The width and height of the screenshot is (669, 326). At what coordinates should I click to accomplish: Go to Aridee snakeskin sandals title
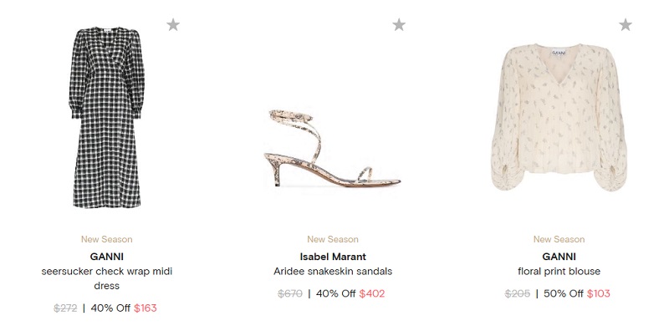[333, 272]
